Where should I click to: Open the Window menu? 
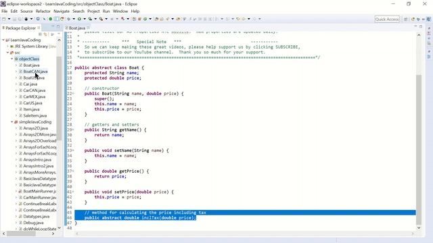click(120, 11)
